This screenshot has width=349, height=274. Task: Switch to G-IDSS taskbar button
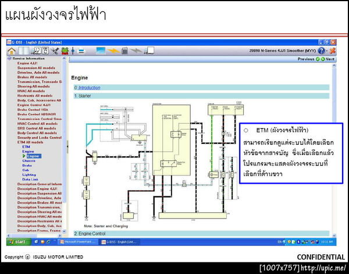click(x=120, y=242)
